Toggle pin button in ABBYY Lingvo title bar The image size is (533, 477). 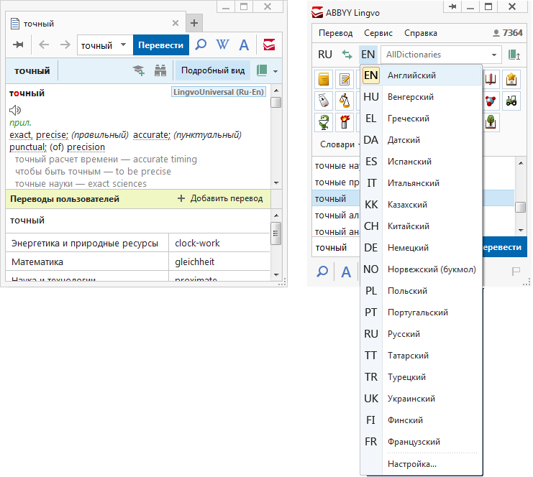tap(452, 6)
